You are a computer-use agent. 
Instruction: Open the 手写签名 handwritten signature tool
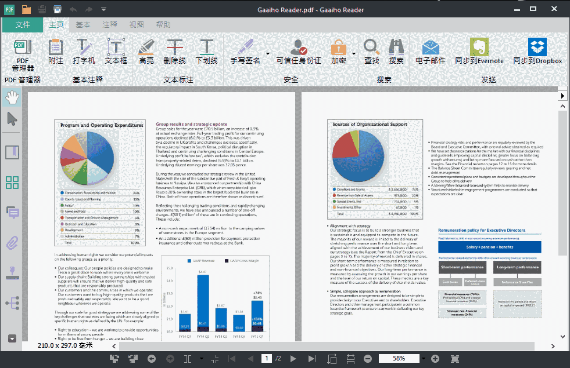click(245, 52)
